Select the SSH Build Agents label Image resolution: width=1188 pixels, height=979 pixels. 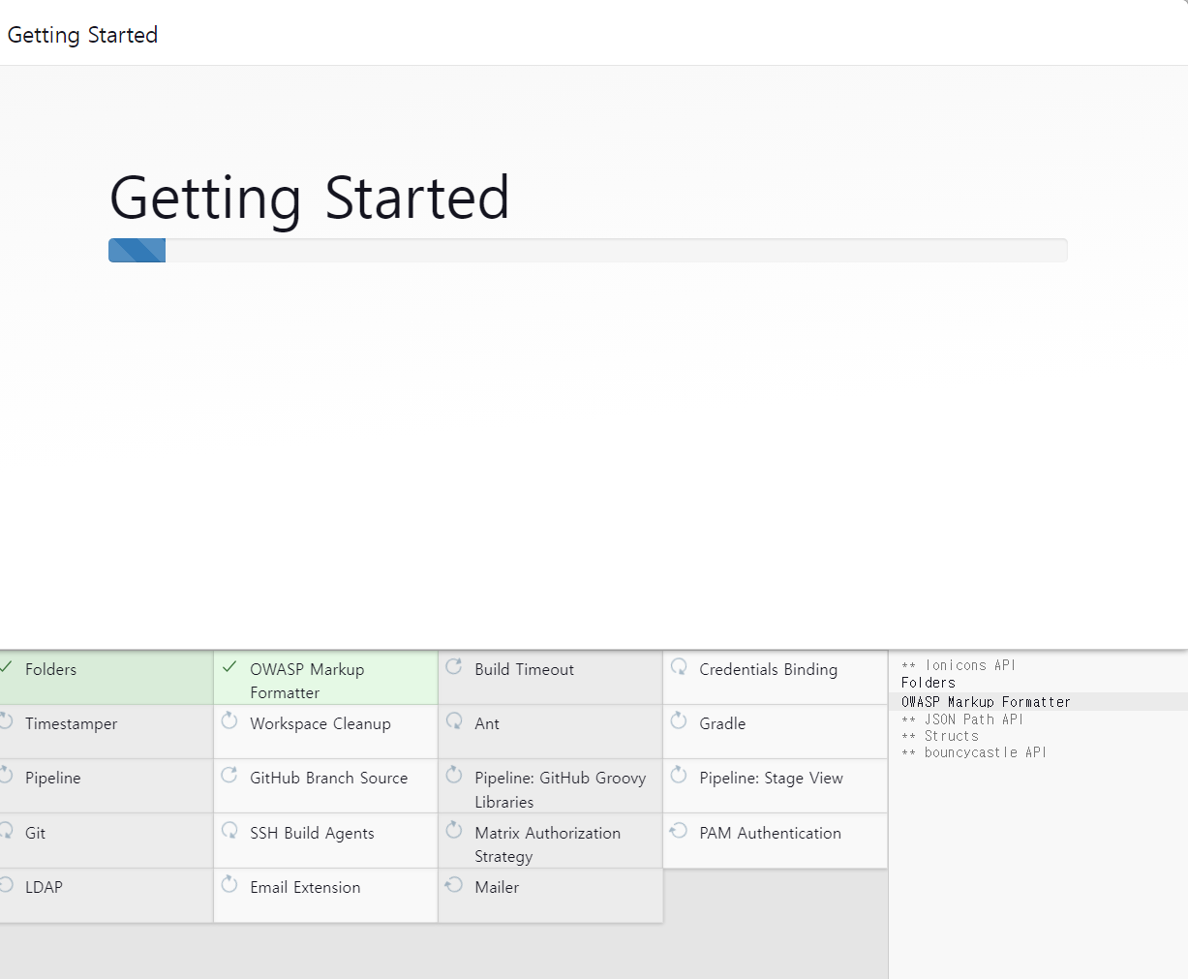tap(312, 834)
